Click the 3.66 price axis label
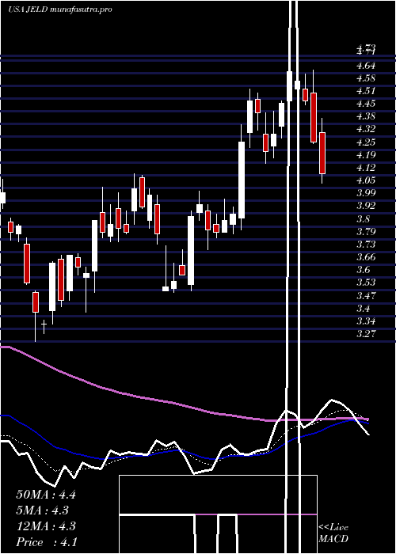The image size is (396, 554). click(x=366, y=257)
